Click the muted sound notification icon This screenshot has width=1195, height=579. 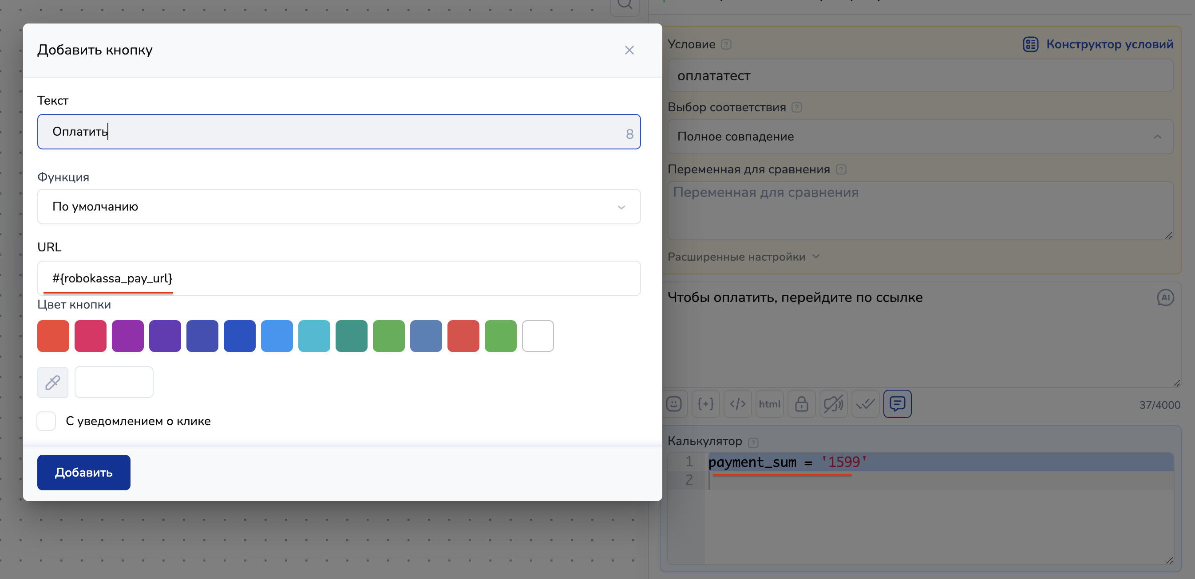[833, 404]
